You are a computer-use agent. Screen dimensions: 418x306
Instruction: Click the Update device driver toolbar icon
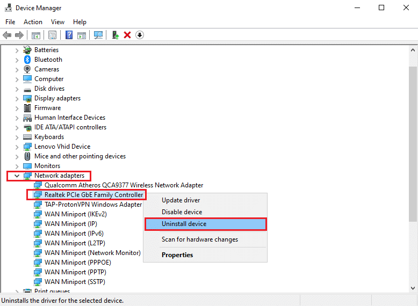(x=115, y=35)
